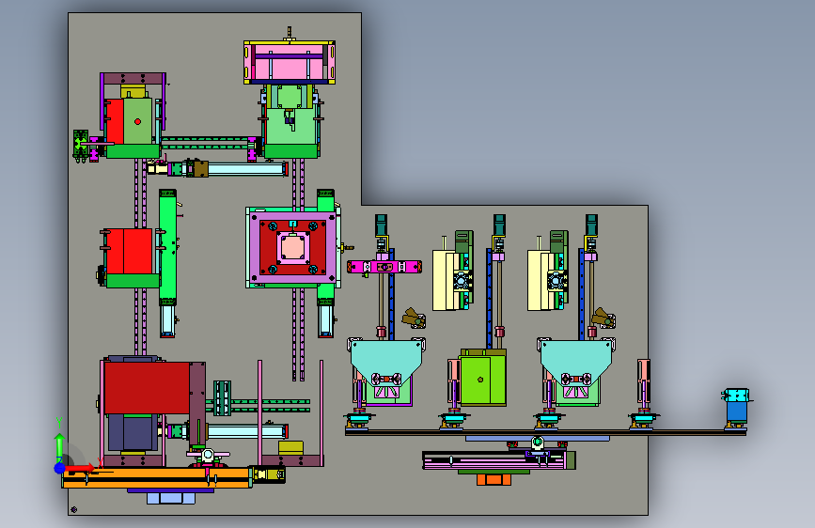Select the magenta horizontal bracket
Screen dimensions: 815x528
click(384, 267)
